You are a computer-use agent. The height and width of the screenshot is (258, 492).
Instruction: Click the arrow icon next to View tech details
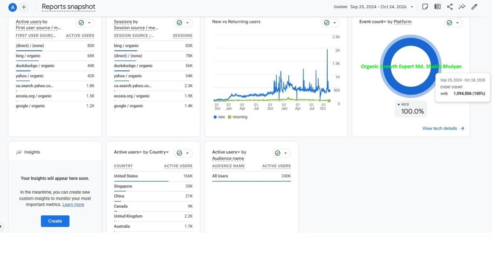(x=462, y=129)
